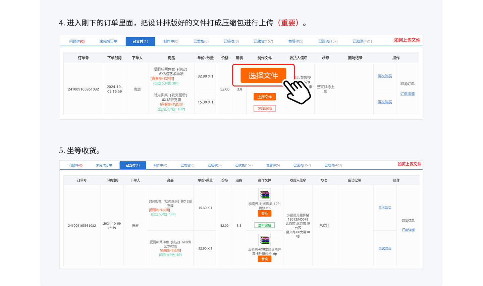Select 已支付(1) tab in step 4 screenshot
The width and height of the screenshot is (483, 286).
[140, 41]
